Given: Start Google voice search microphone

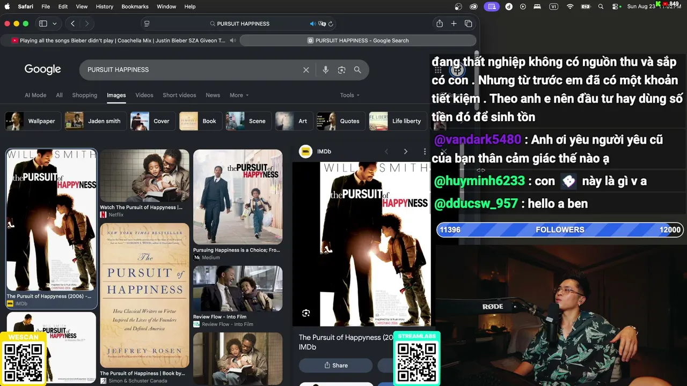Looking at the screenshot, I should click(325, 70).
